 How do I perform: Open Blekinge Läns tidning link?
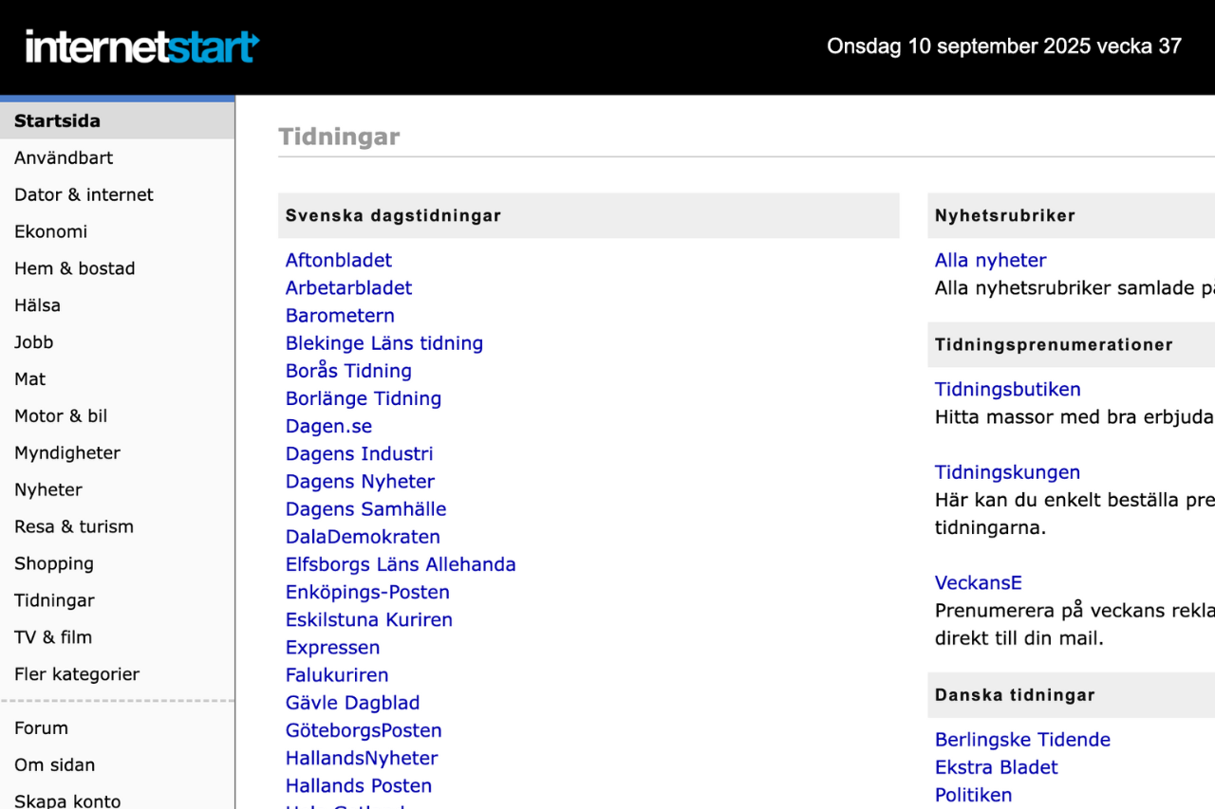(x=384, y=343)
